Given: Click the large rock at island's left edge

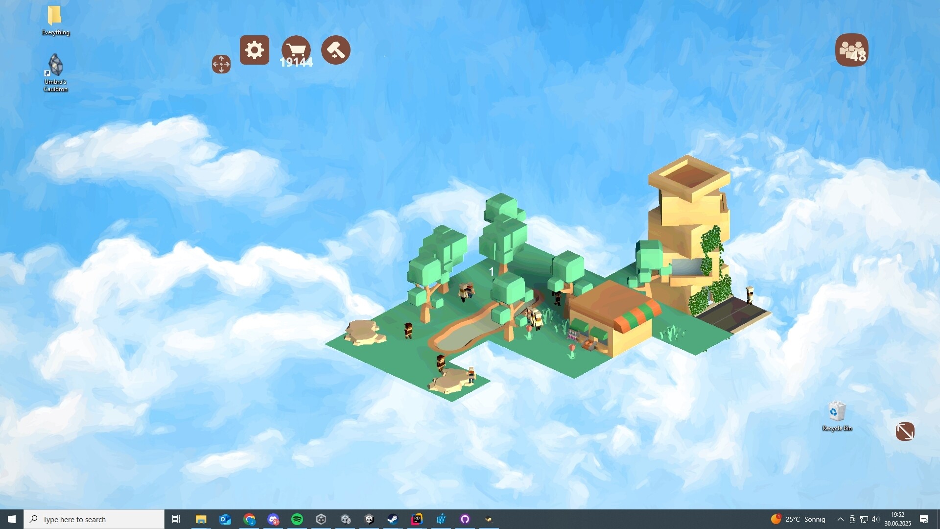Looking at the screenshot, I should (365, 332).
